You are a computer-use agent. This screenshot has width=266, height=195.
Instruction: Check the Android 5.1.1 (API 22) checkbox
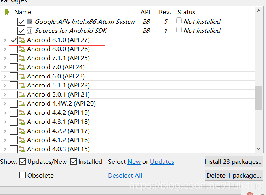[14, 85]
